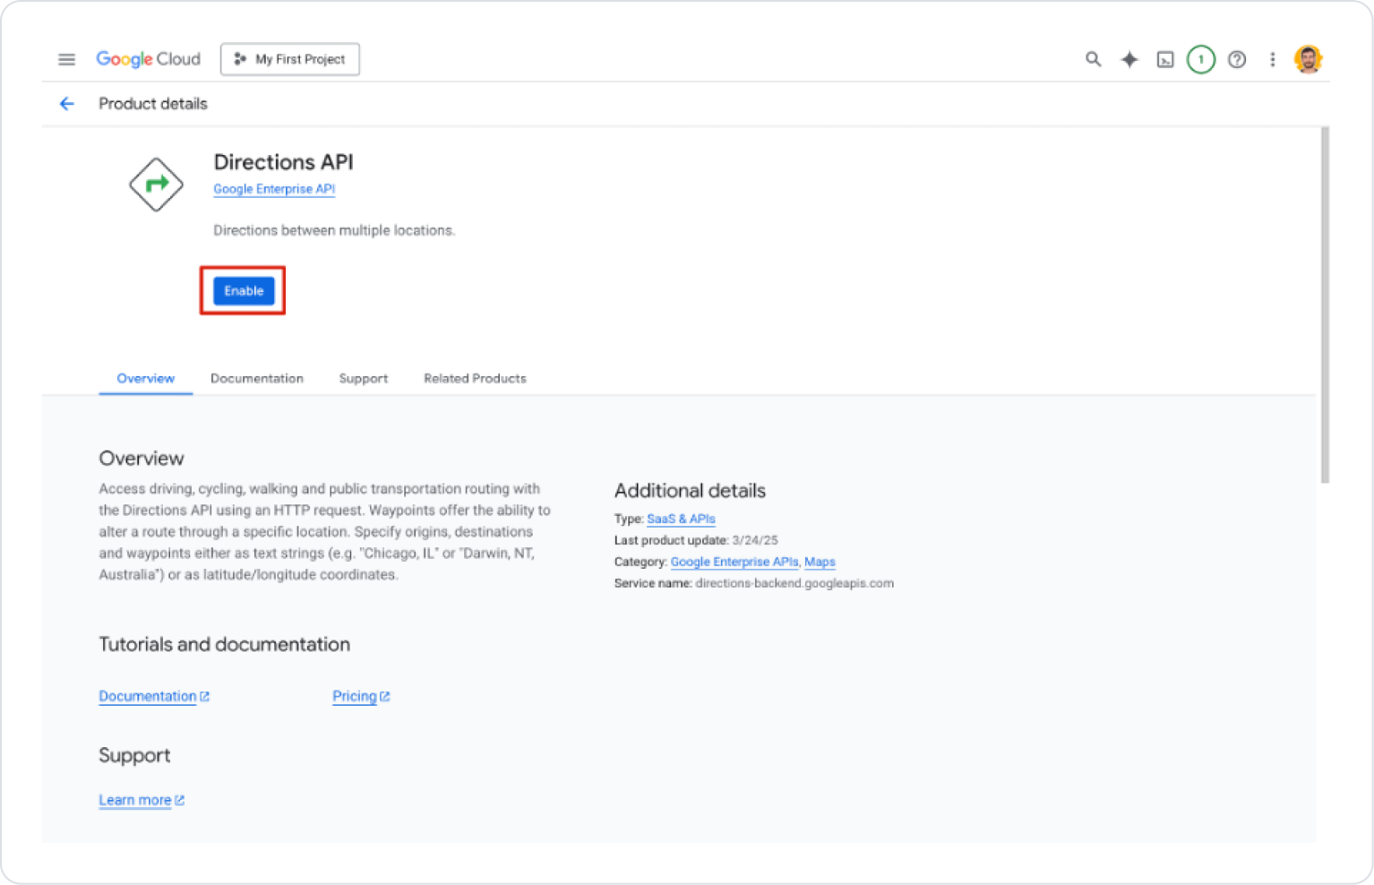This screenshot has height=885, width=1374.
Task: Activate the Cloud Shell terminal icon
Action: point(1164,60)
